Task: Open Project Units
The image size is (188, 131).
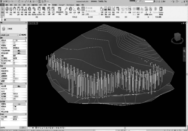Action: pyautogui.click(x=44, y=11)
